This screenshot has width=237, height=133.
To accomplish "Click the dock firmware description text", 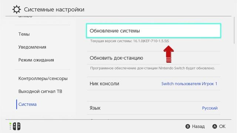I will 153,68.
